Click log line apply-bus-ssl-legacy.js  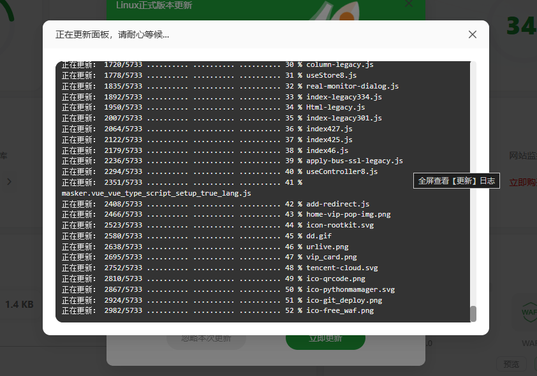coord(232,161)
